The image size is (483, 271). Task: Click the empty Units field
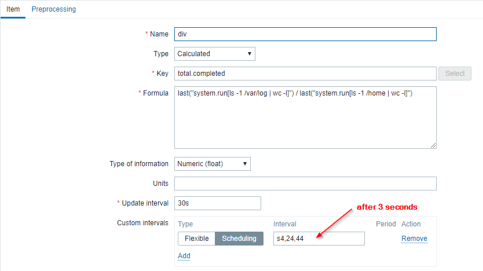tap(305, 184)
